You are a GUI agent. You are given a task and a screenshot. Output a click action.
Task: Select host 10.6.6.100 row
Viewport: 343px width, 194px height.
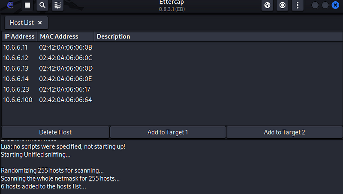(172, 100)
